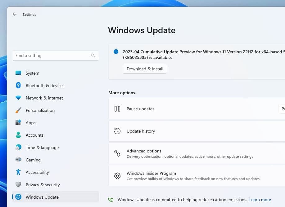
Task: Open the Windows Insider Program section
Action: (x=196, y=176)
